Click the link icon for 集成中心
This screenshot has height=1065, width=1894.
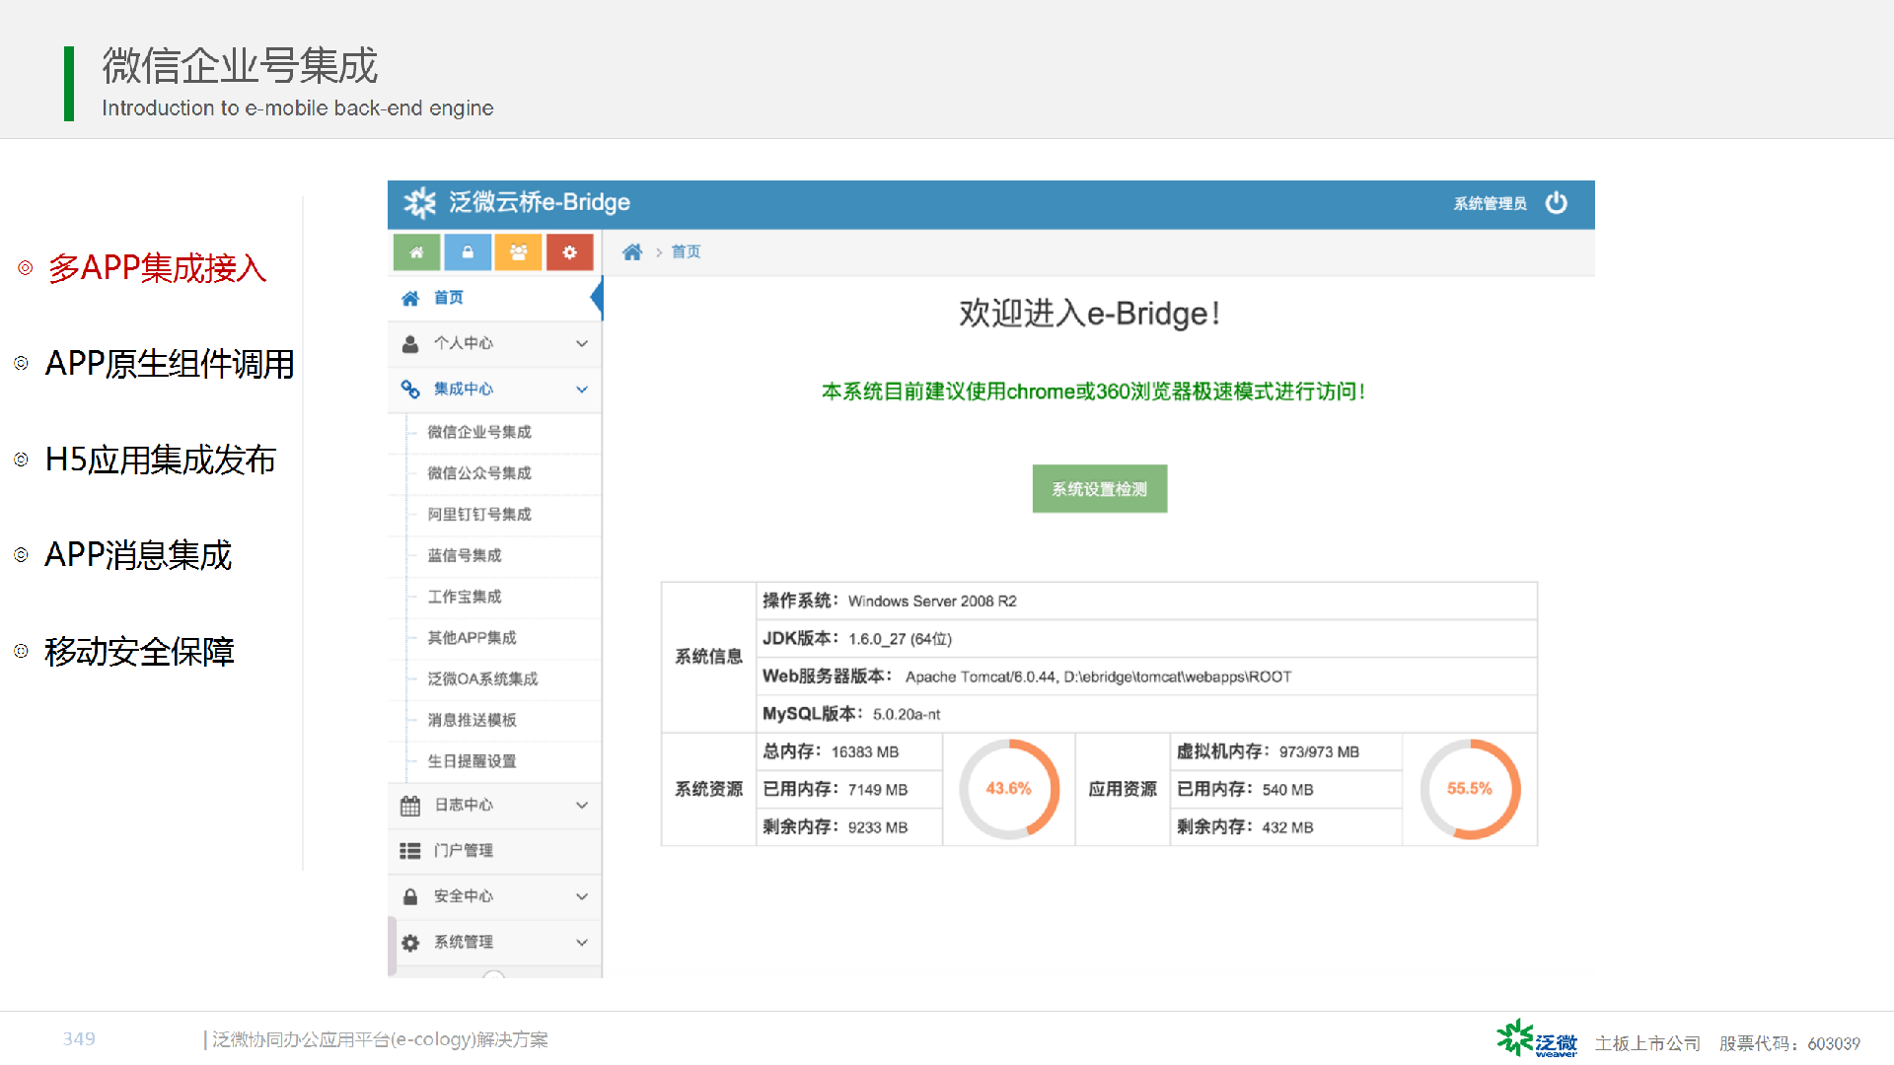[x=410, y=390]
